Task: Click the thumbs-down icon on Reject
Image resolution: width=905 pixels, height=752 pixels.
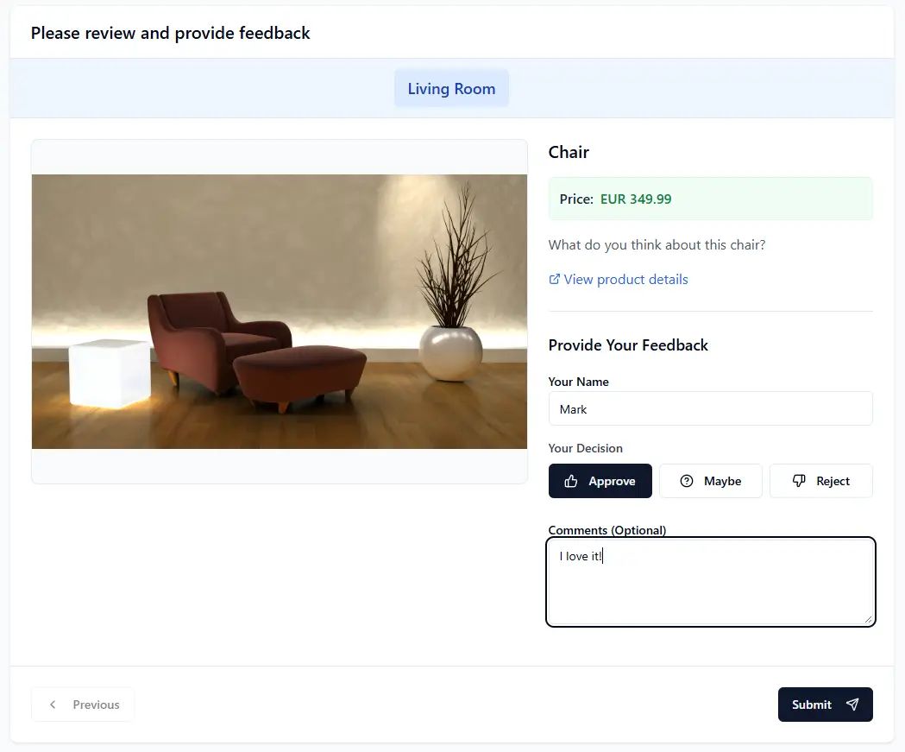Action: [799, 481]
